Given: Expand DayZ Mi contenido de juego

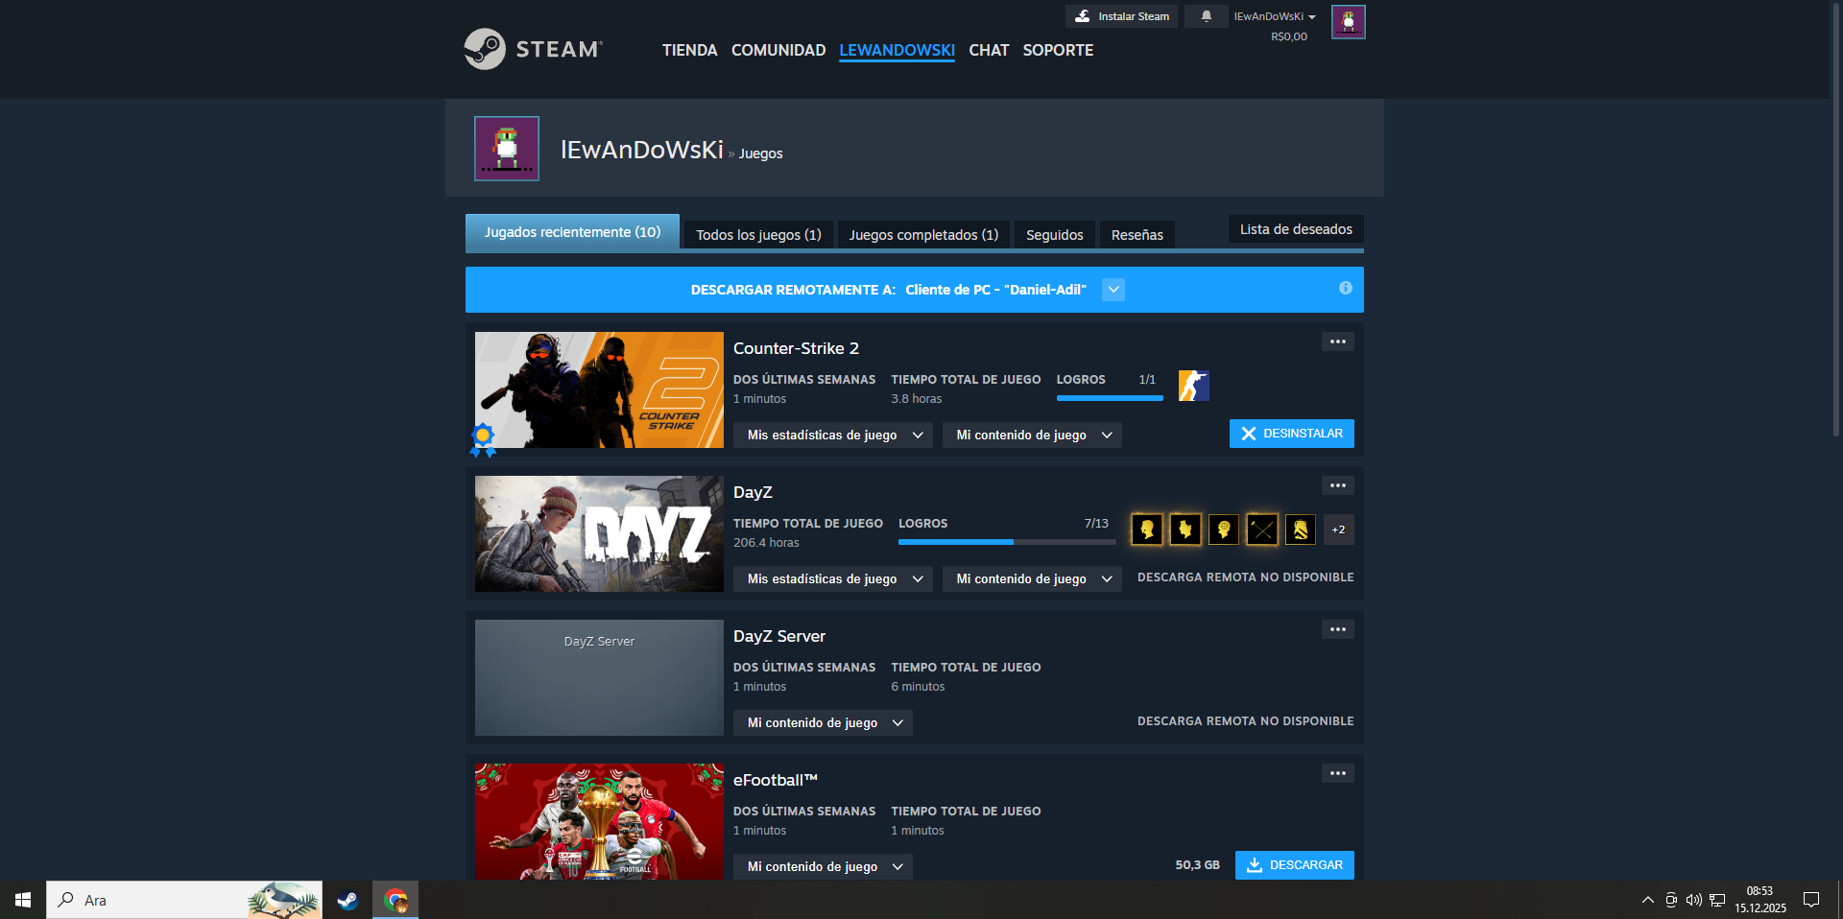Looking at the screenshot, I should coord(1032,578).
